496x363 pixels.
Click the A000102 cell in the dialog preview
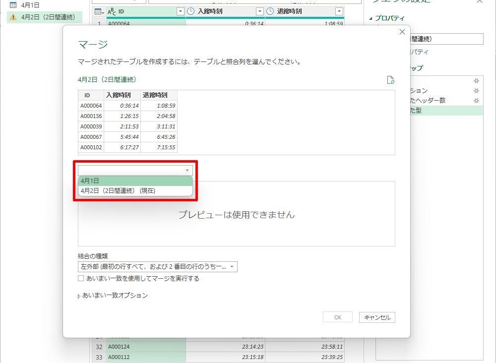91,147
